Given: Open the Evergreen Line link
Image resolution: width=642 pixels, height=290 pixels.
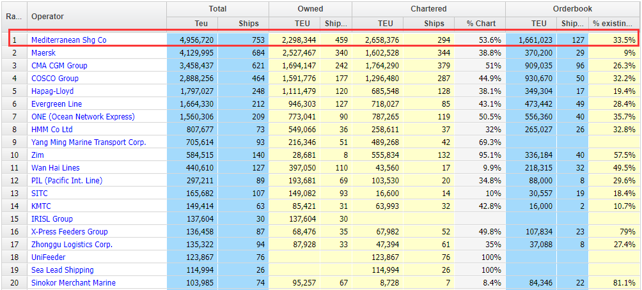Looking at the screenshot, I should [56, 104].
